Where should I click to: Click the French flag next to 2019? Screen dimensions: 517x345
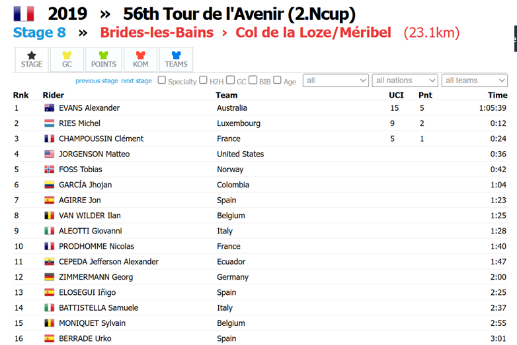click(23, 14)
